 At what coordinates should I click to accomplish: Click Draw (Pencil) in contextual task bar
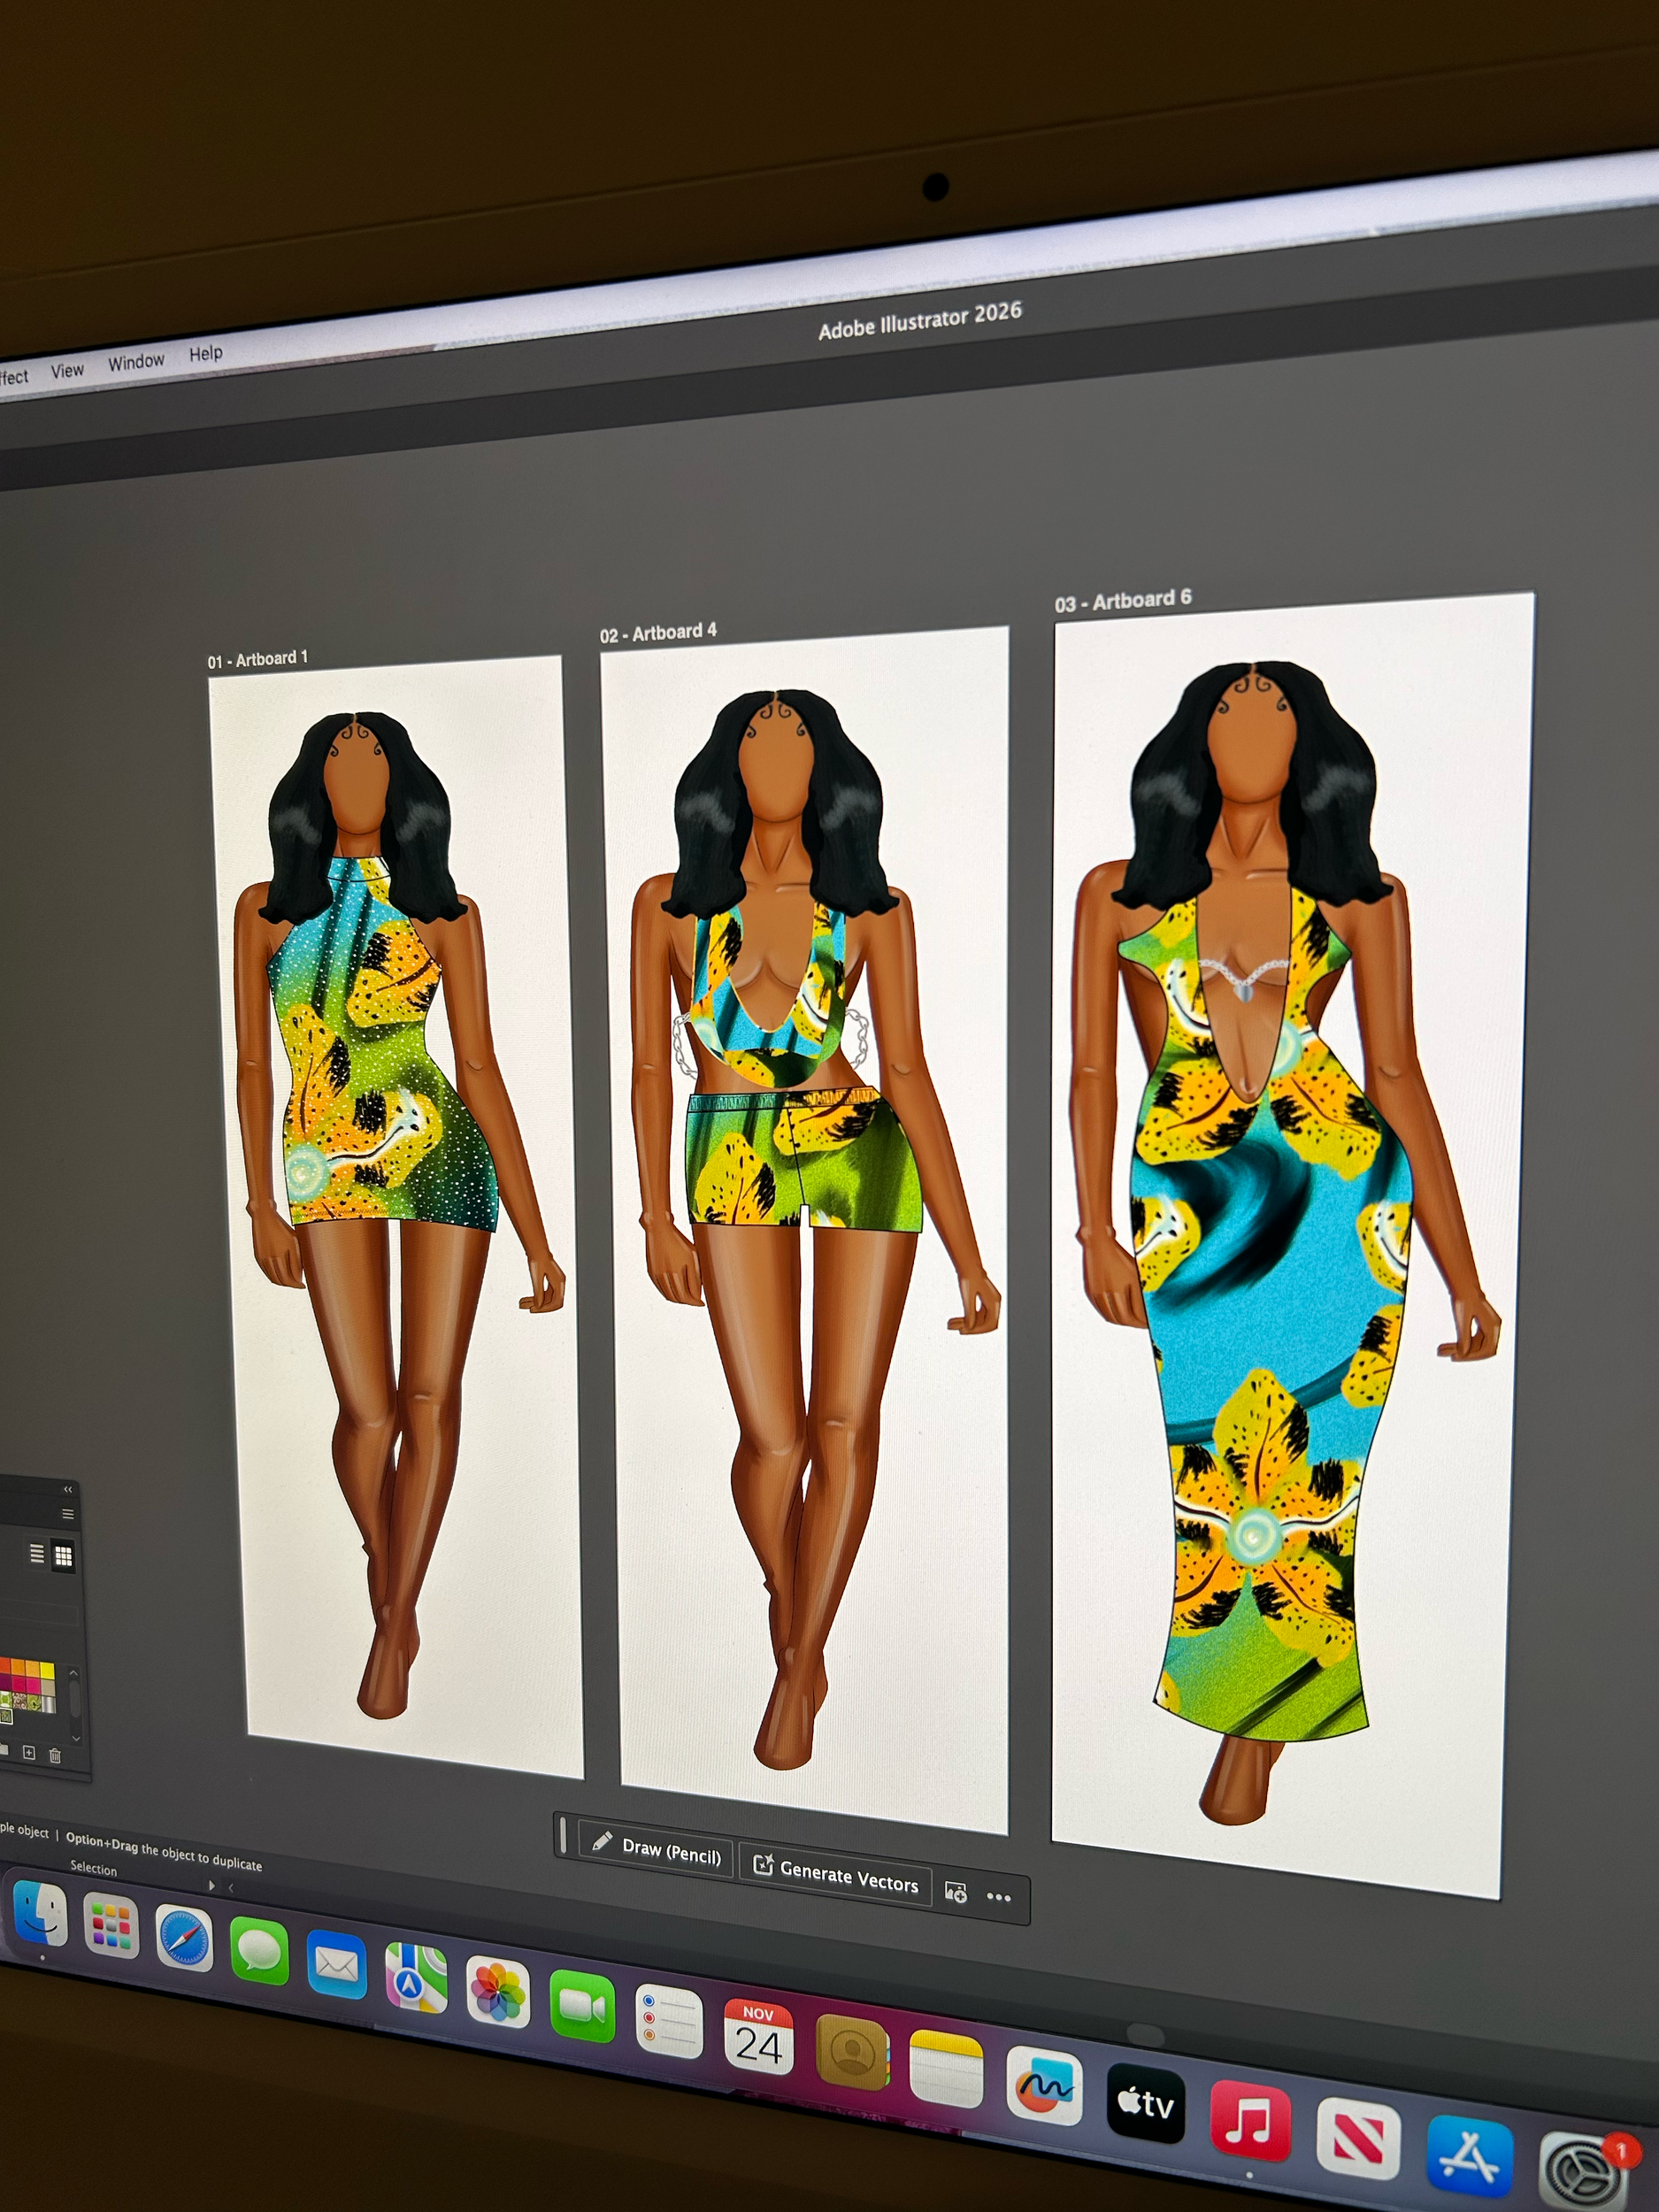tap(657, 1849)
